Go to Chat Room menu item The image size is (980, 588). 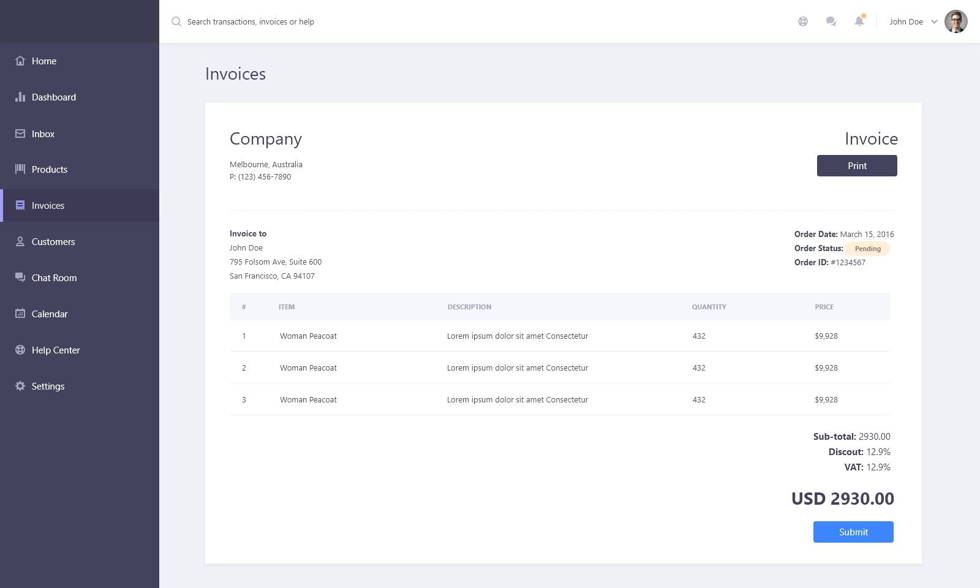pyautogui.click(x=54, y=277)
